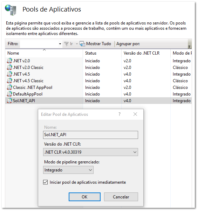Viewport: 198px width, 211px height.
Task: Click the .NET v2.0 app pool icon
Action: pyautogui.click(x=9, y=61)
